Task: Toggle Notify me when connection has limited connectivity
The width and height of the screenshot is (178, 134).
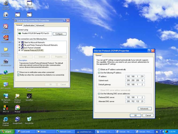Action: pos(18,75)
